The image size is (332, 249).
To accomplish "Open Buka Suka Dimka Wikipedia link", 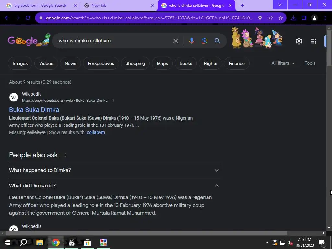I will [34, 110].
